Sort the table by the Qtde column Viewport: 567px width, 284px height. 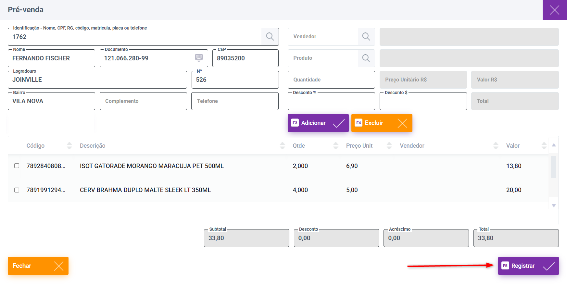pos(336,146)
